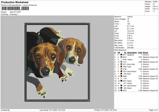
Task: Click the 'Magenta' description in row 1
Action: (130, 55)
